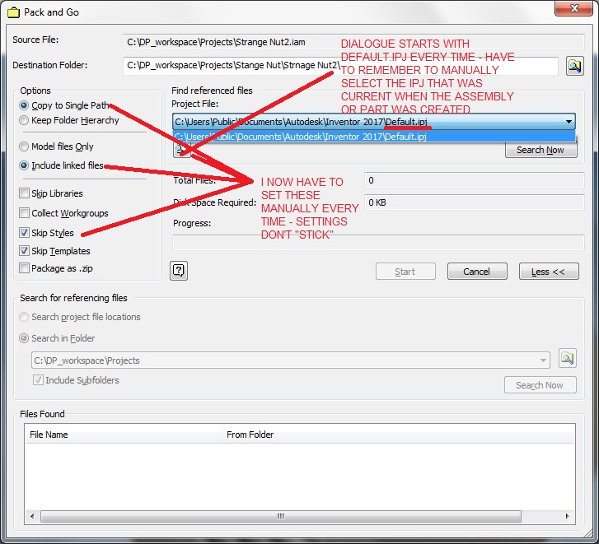Click the destination folder browse icon
This screenshot has width=599, height=544.
(x=574, y=66)
